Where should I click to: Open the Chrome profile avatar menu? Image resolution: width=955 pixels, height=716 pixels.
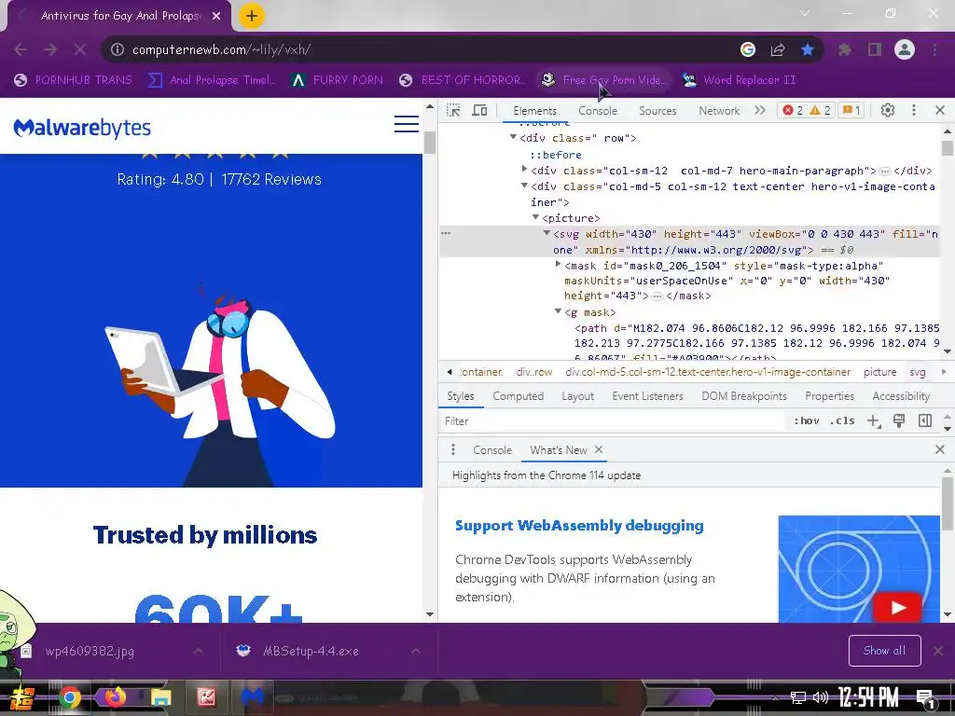(905, 49)
